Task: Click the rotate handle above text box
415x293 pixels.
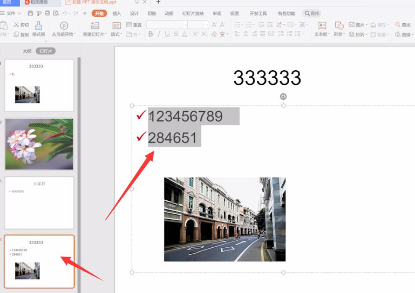Action: [x=283, y=97]
